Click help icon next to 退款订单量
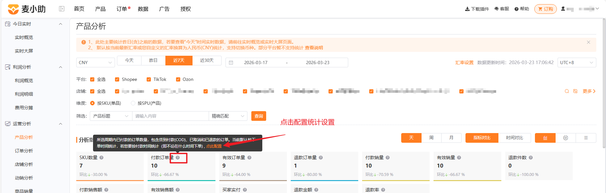 321,158
